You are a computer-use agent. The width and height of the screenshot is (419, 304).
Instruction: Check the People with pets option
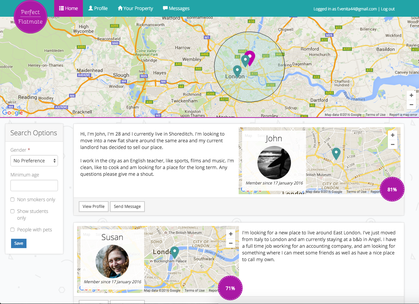click(x=12, y=230)
